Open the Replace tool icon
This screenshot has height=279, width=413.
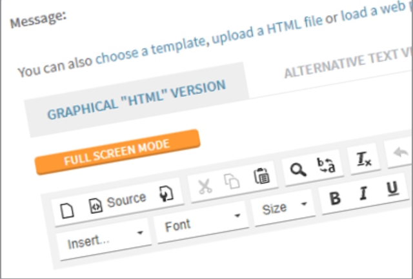(327, 165)
